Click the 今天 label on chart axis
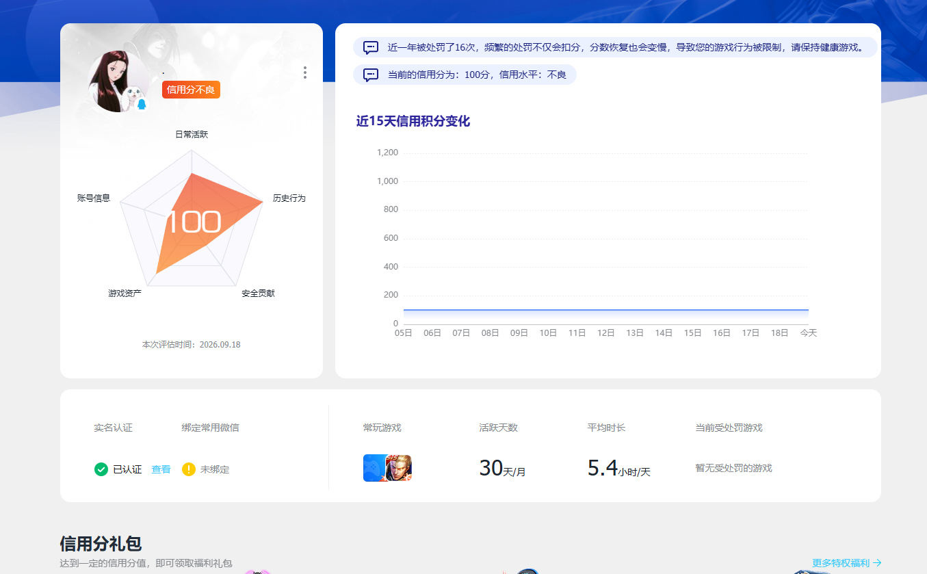 click(x=809, y=333)
